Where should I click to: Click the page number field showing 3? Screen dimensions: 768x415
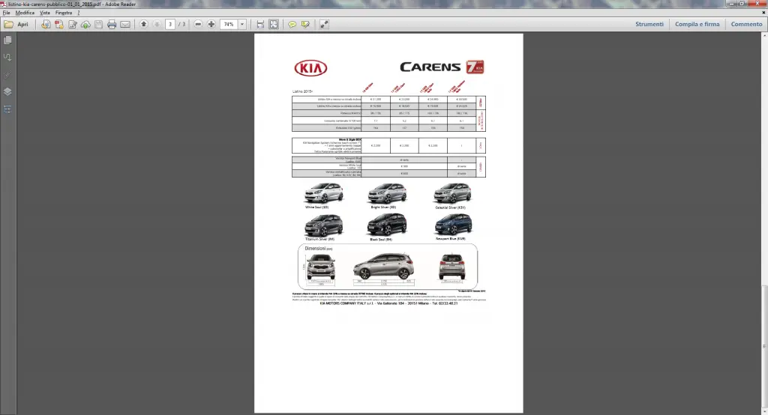(x=170, y=24)
